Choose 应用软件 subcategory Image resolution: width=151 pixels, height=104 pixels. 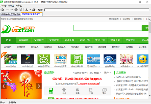point(8,47)
